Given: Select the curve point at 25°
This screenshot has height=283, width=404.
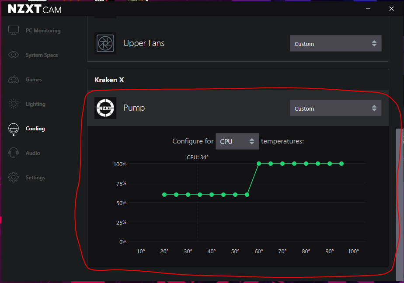Looking at the screenshot, I should coord(176,195).
